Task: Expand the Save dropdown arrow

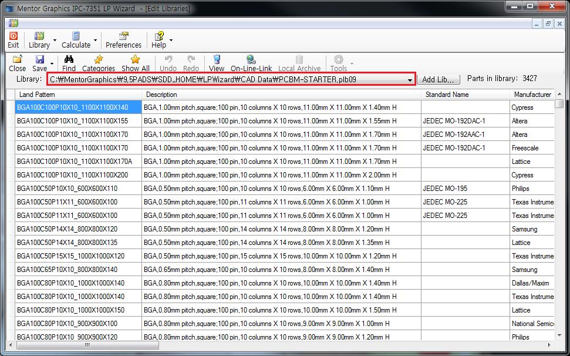Action: (x=52, y=63)
